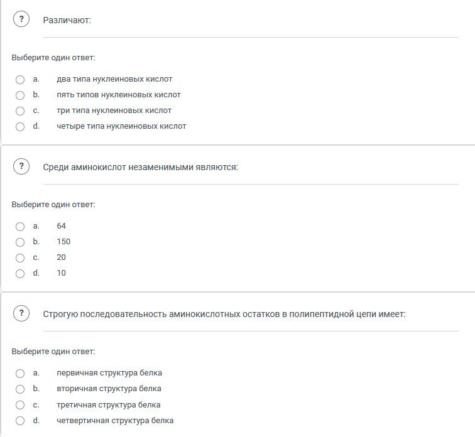The height and width of the screenshot is (437, 475).
Task: Click the "Среди аминокислот незаменимыми являются:" question text
Action: click(x=141, y=167)
